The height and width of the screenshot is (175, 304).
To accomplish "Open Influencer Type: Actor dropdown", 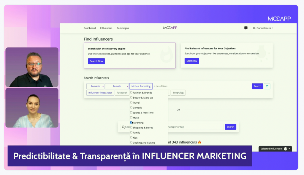I will click(100, 93).
